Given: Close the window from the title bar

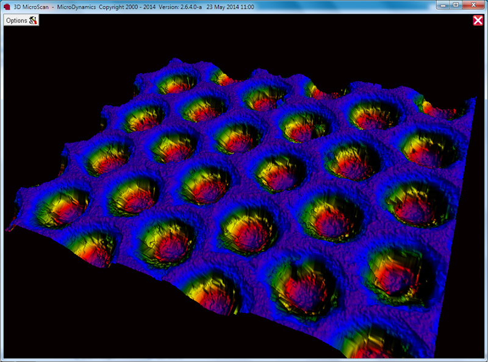Looking at the screenshot, I should click(x=473, y=5).
